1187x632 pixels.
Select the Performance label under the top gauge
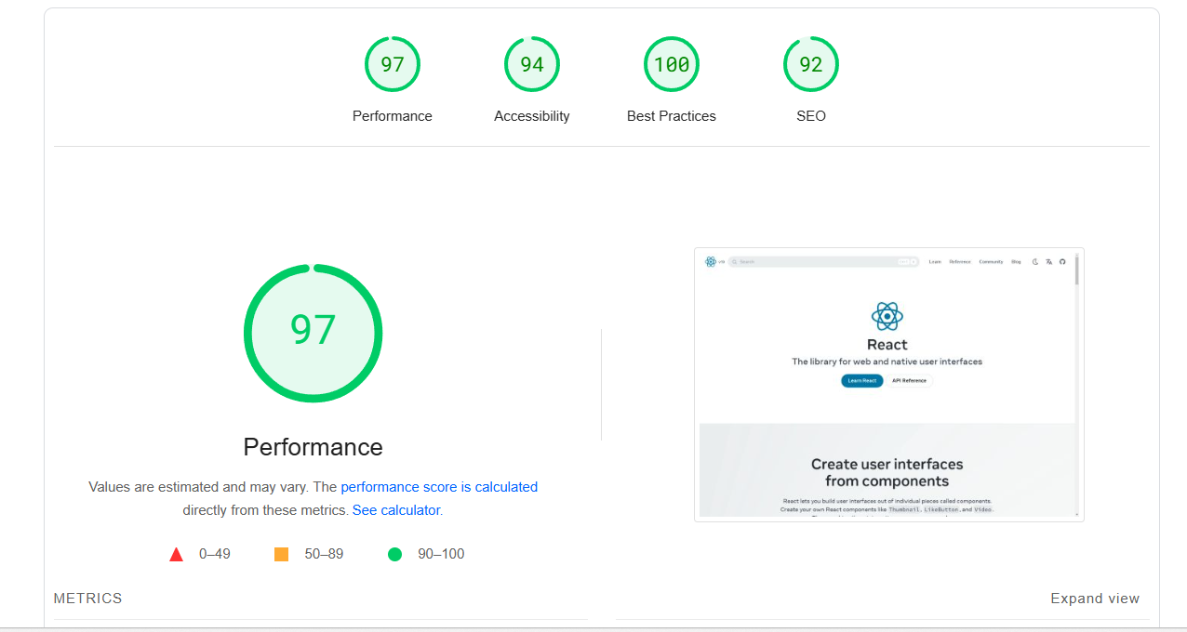[x=392, y=116]
